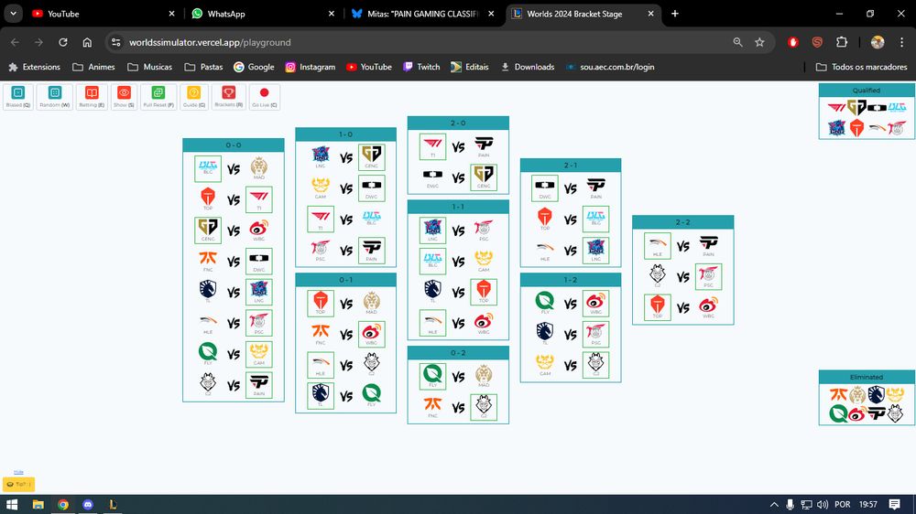Pick PSG in the 1-1 LNG vs PSG match
Image resolution: width=916 pixels, height=514 pixels.
click(x=484, y=230)
